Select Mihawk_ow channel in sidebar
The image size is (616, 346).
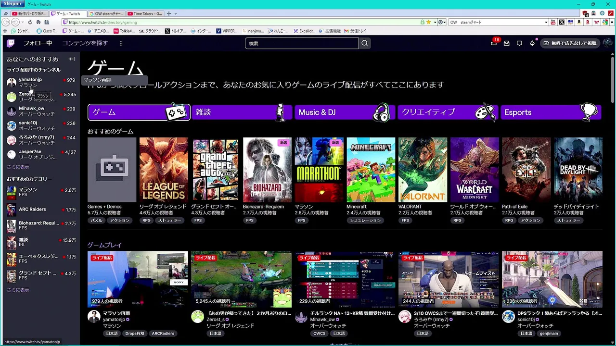(x=40, y=111)
